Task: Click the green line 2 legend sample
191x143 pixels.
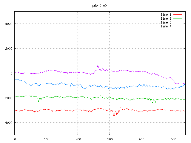Action: point(178,18)
